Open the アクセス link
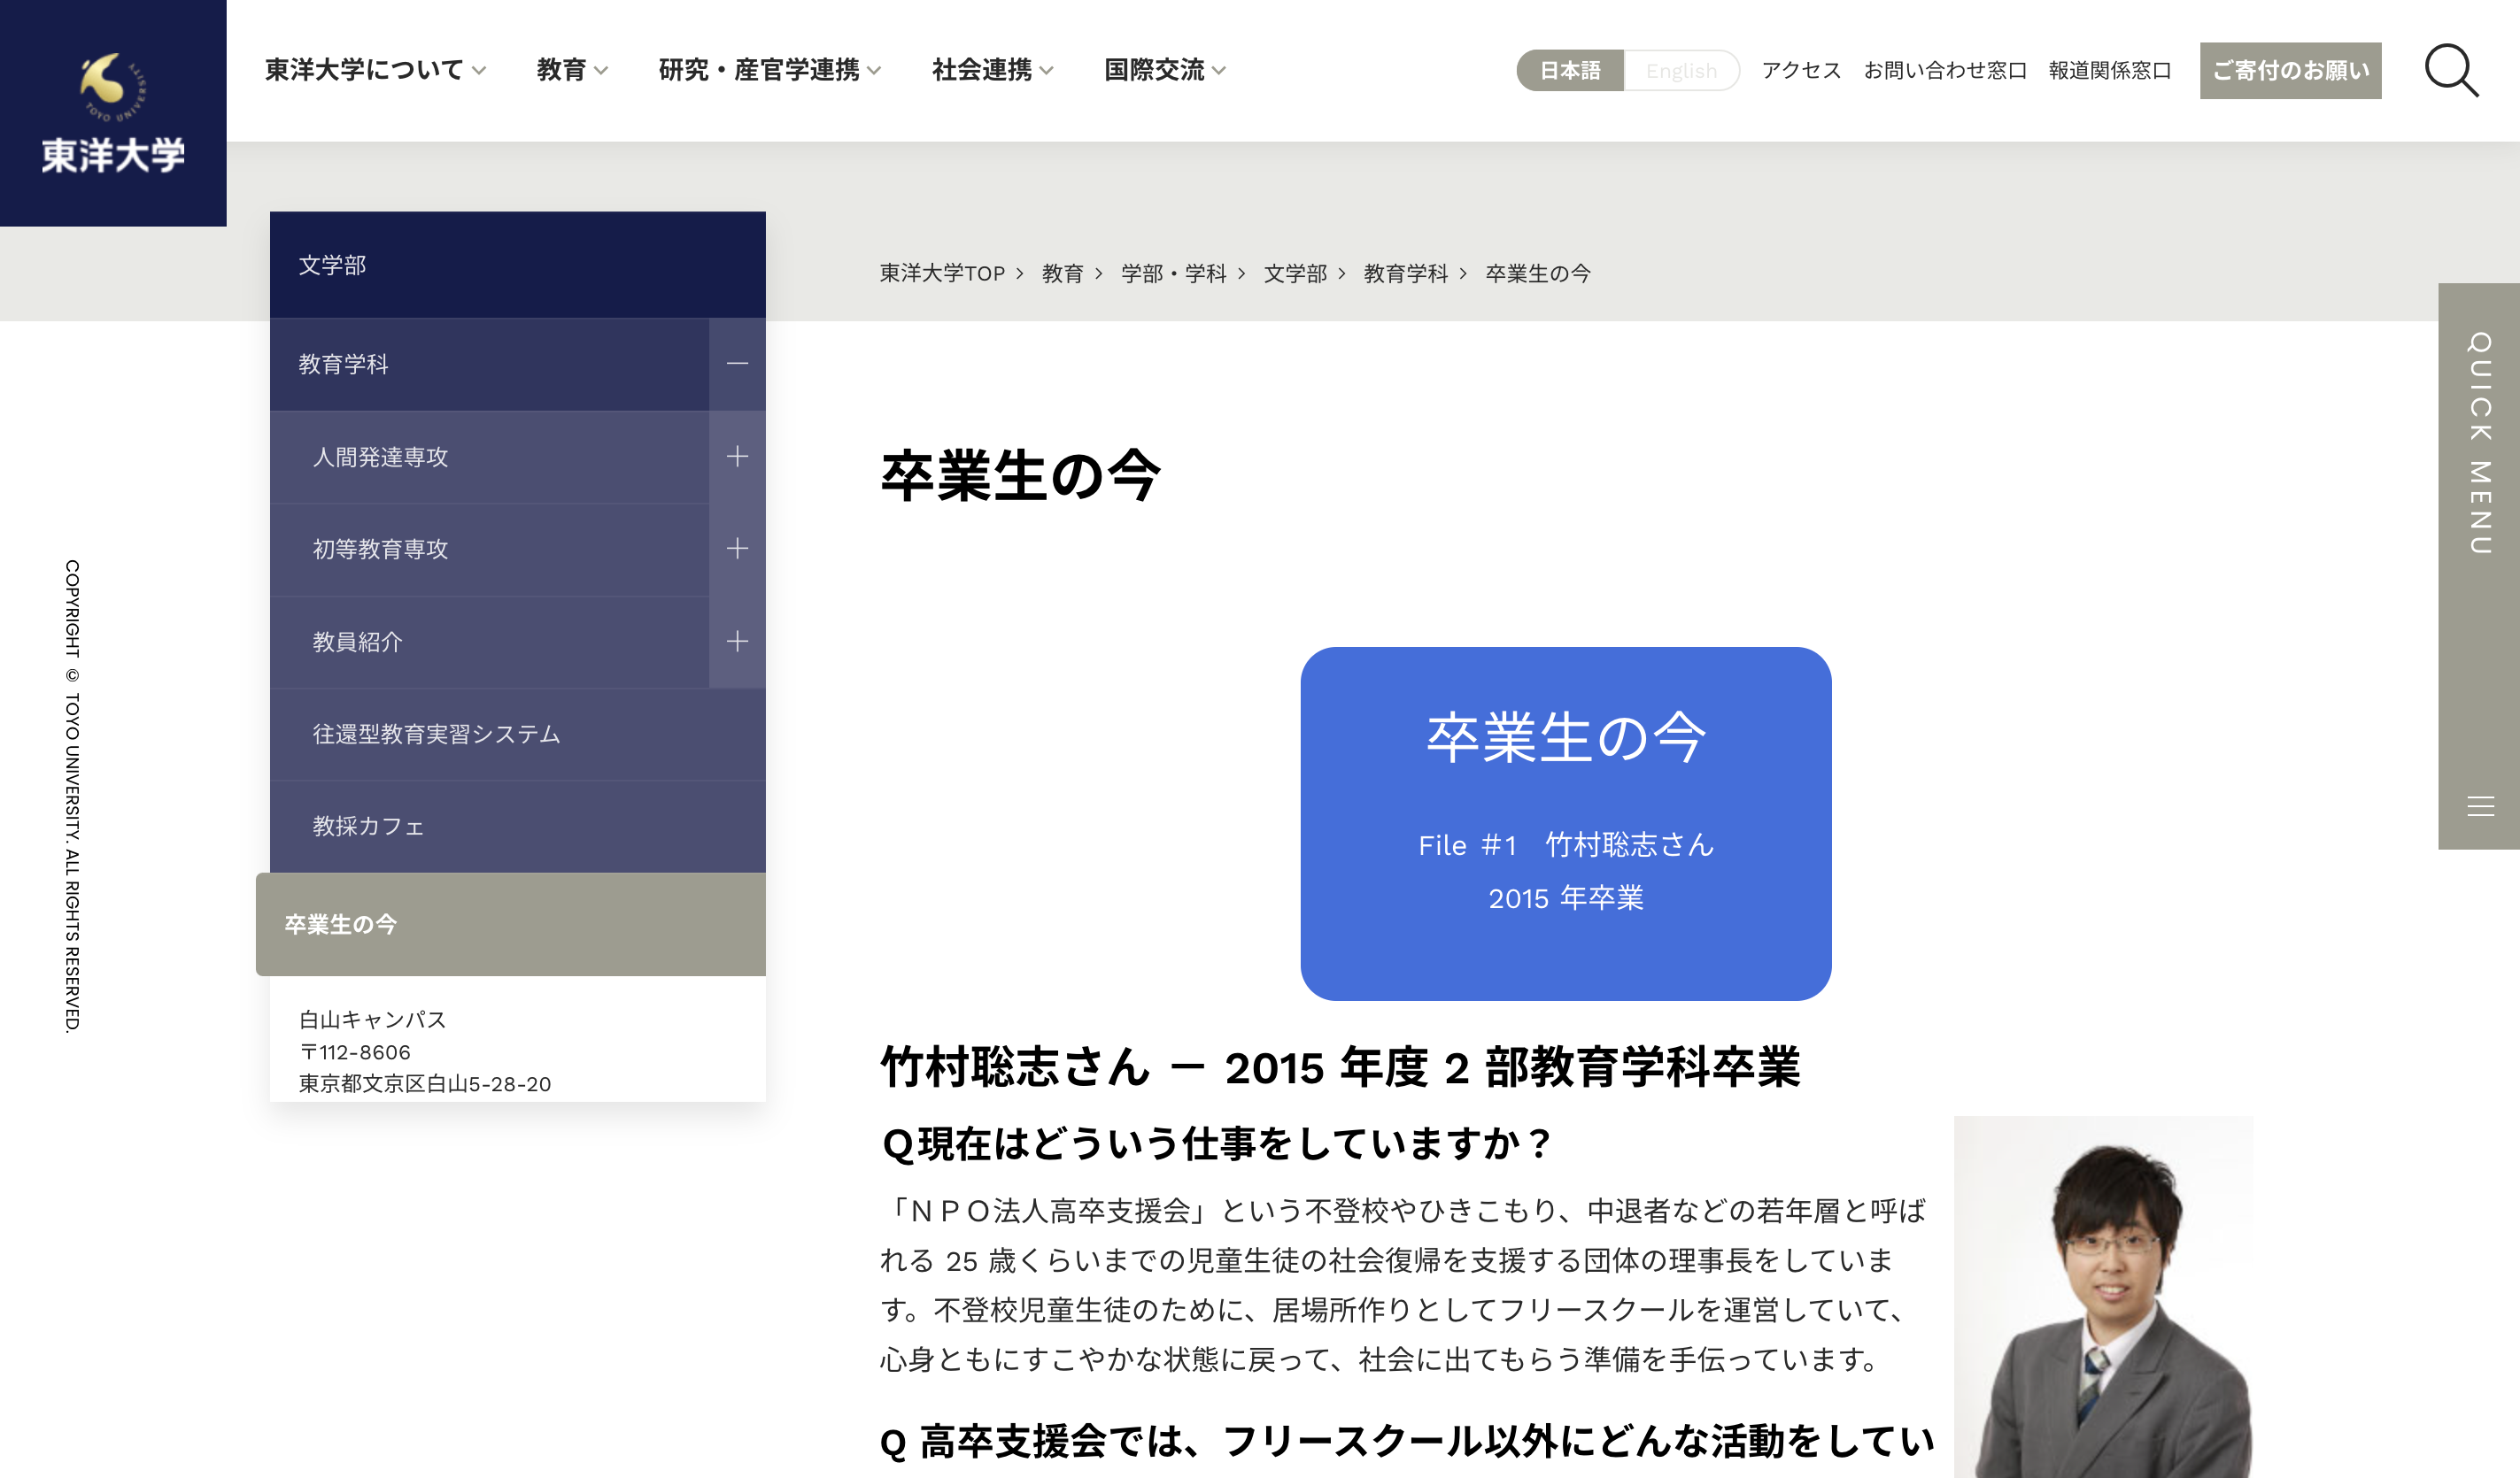 [1800, 70]
